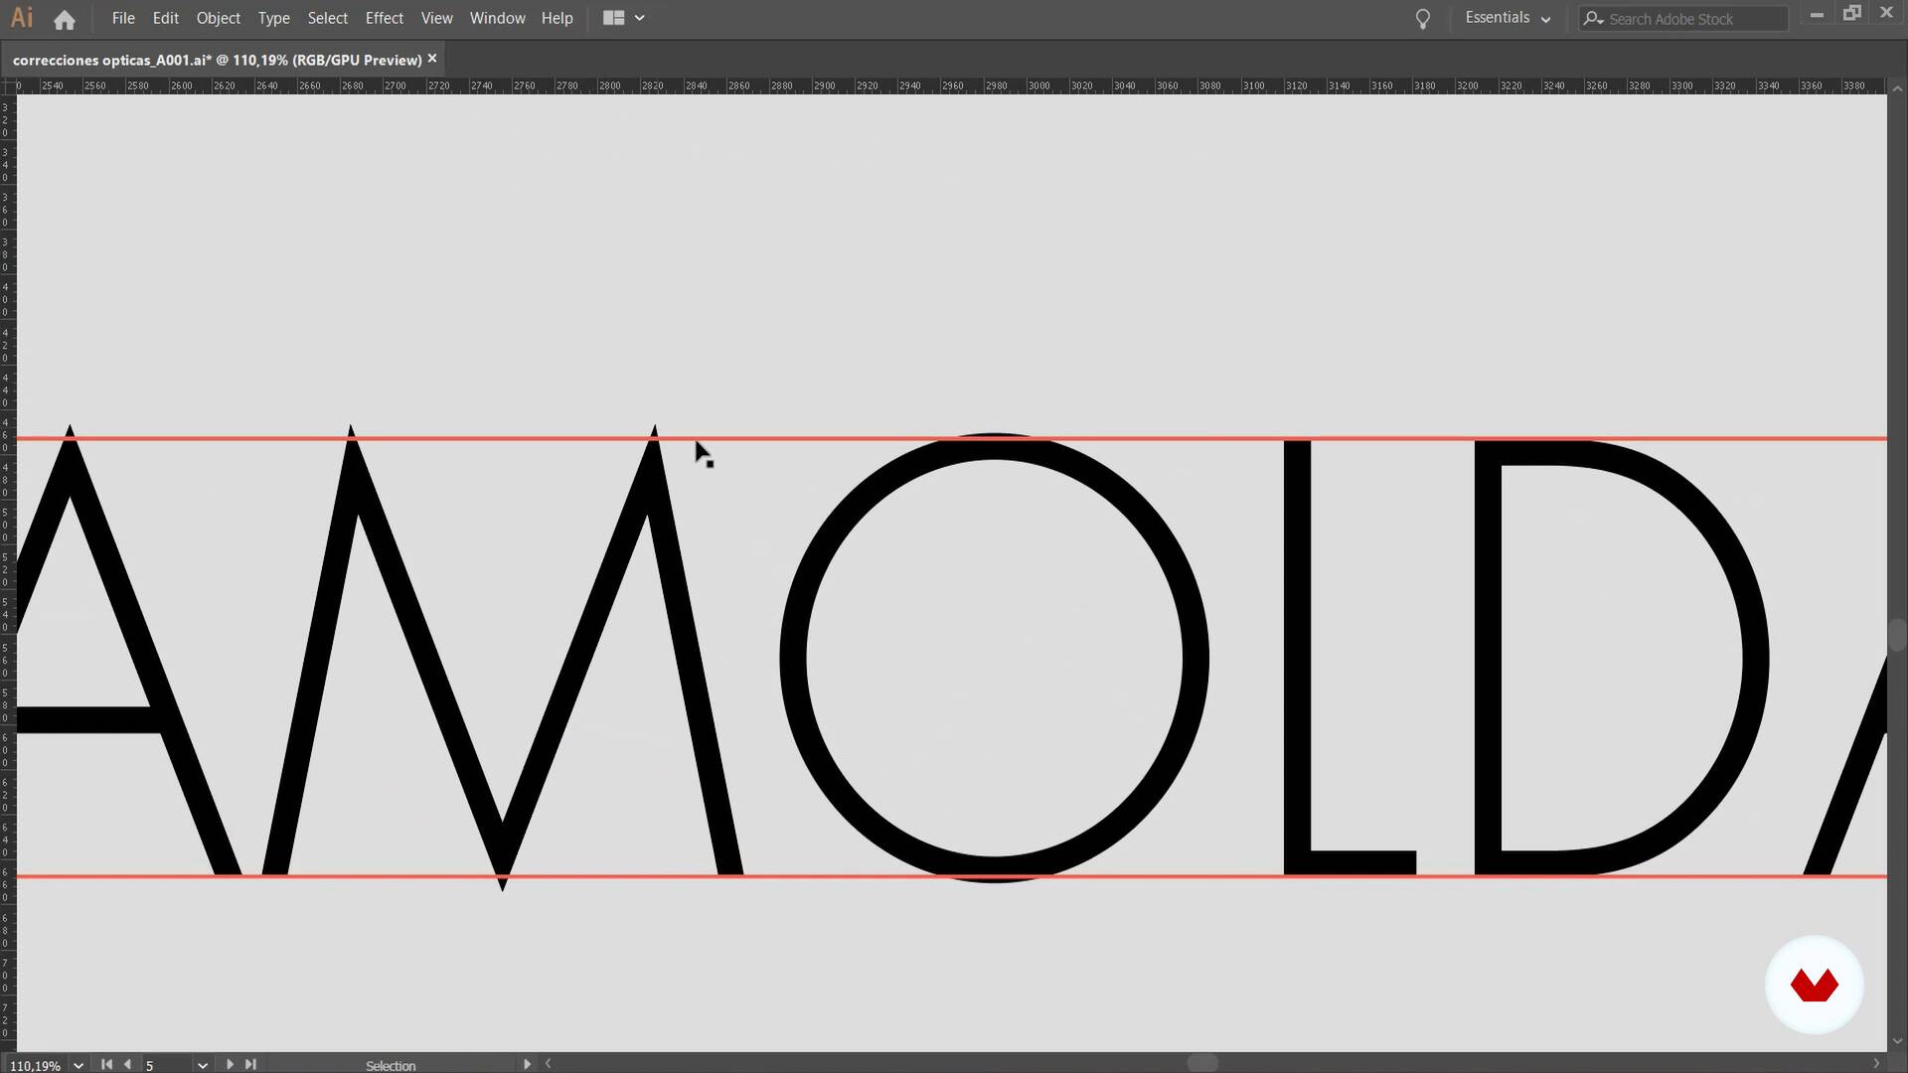Go to the first artboard
Image resolution: width=1908 pixels, height=1073 pixels.
[106, 1064]
